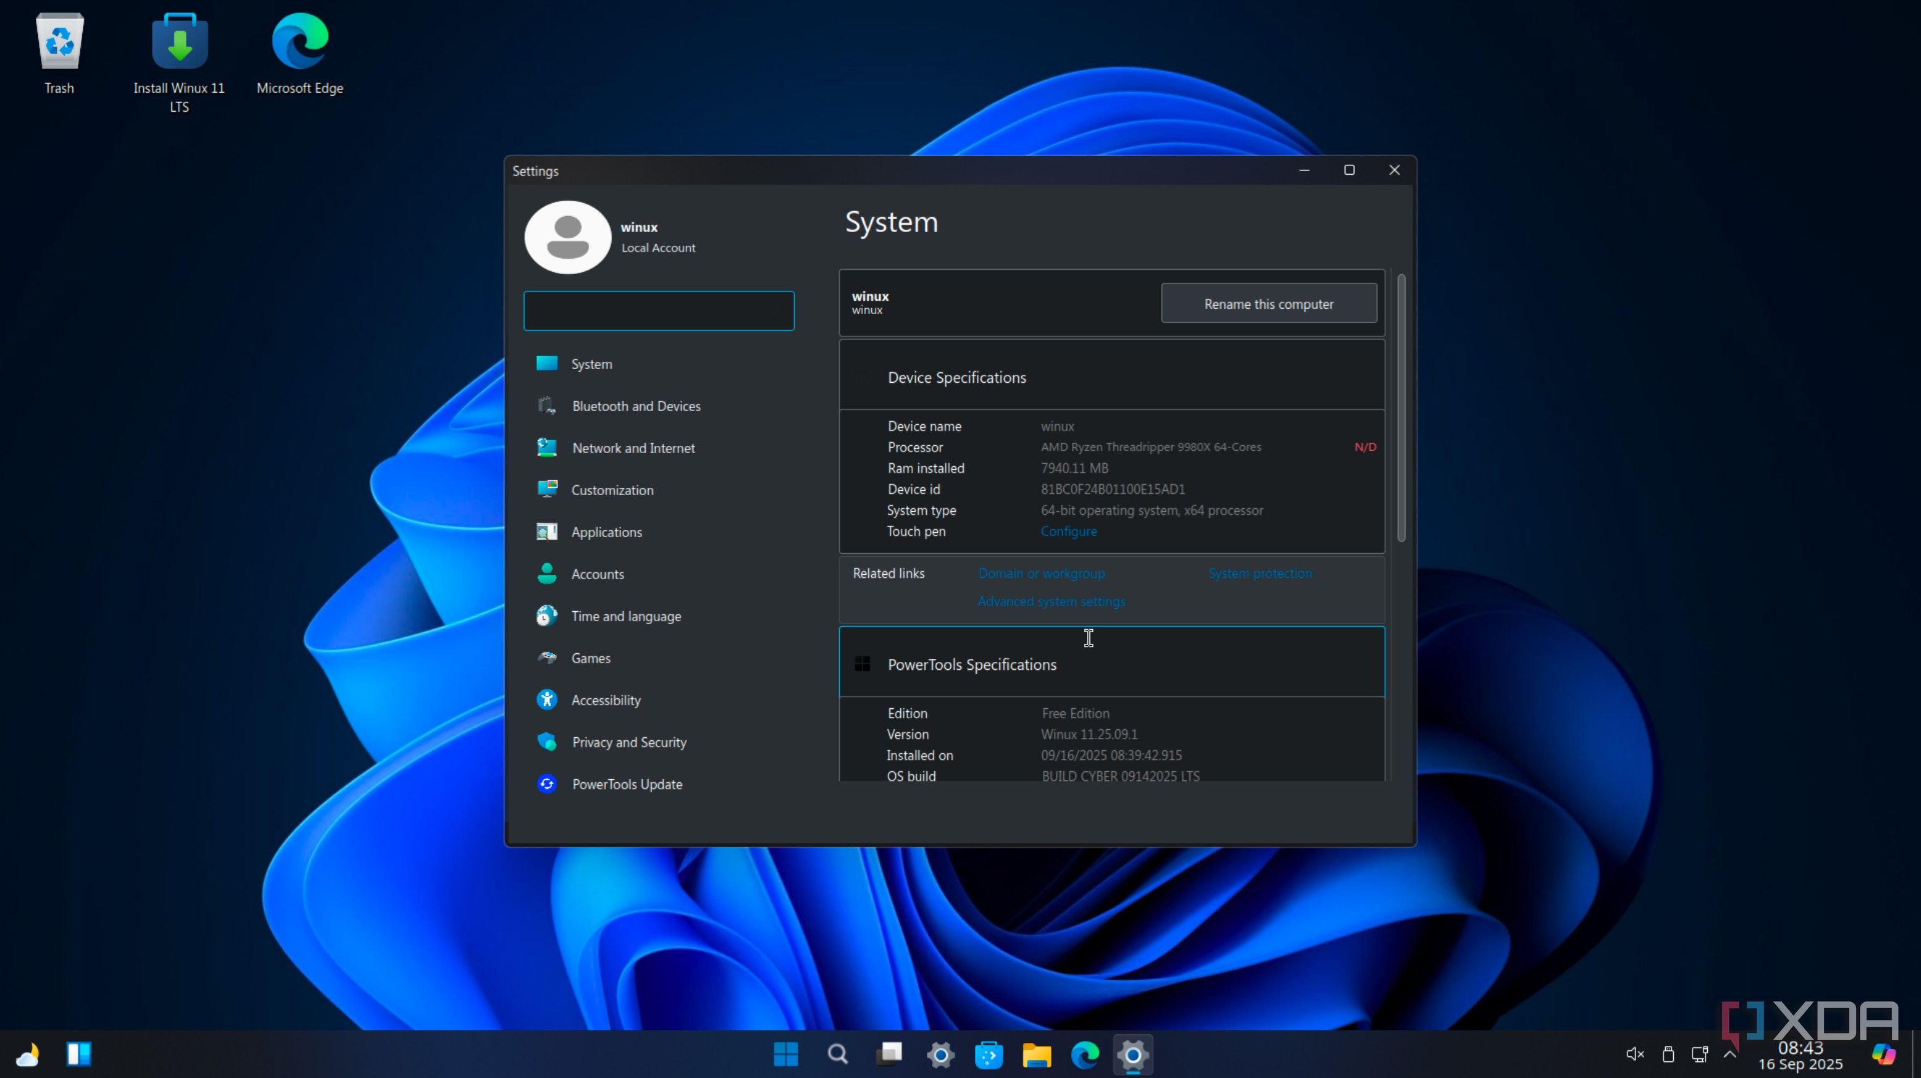
Task: Open Advanced system settings link
Action: coord(1051,601)
